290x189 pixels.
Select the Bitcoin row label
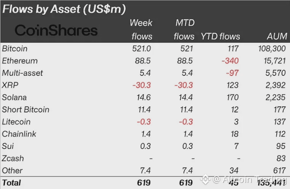click(x=14, y=49)
